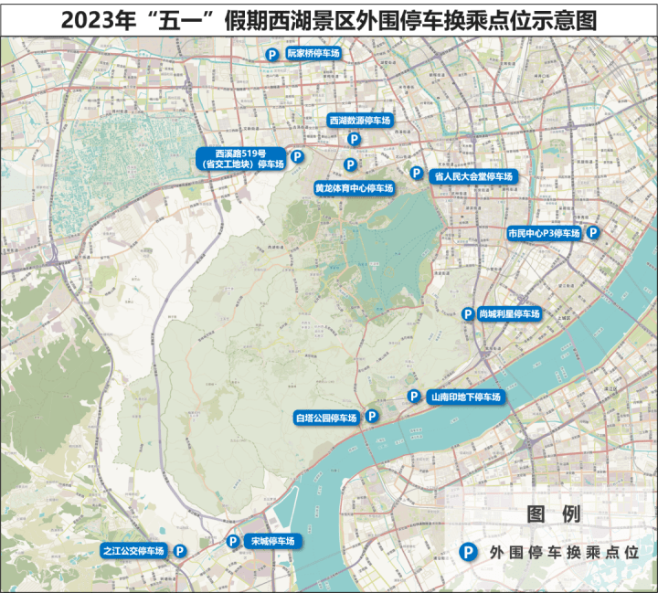This screenshot has height=593, width=658.
Task: Click the 阮家桥停车场 text label
Action: point(313,55)
